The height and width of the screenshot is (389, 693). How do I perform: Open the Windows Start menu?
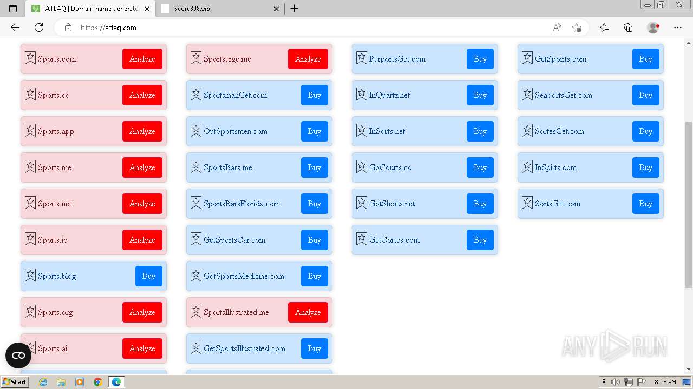coord(15,382)
